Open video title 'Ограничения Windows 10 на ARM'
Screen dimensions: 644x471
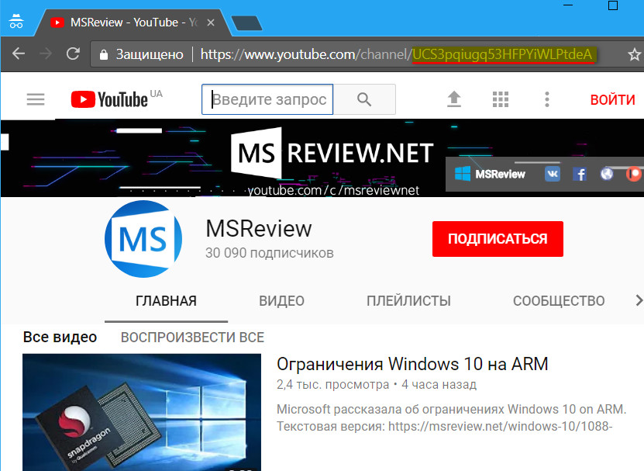(412, 364)
